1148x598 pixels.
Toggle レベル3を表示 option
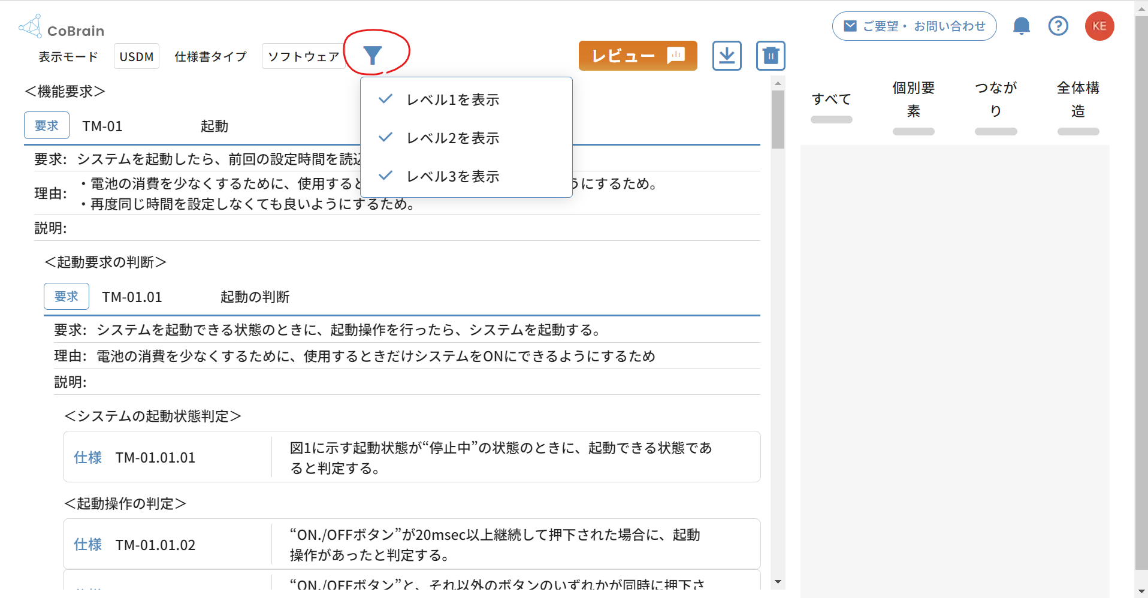(x=466, y=176)
